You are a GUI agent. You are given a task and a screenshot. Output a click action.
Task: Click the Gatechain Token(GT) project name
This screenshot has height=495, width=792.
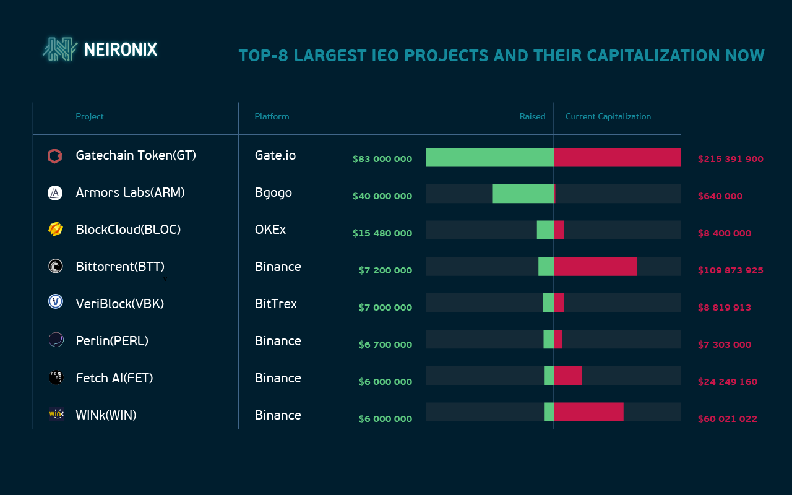[x=136, y=155]
